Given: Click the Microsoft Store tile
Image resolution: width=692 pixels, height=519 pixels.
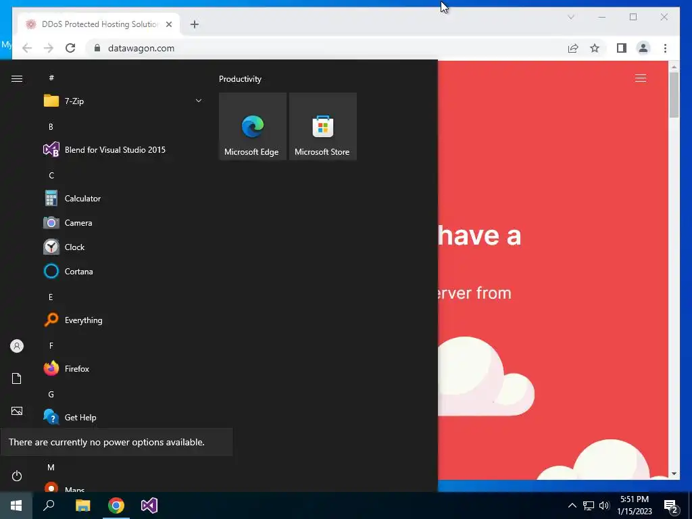Looking at the screenshot, I should point(322,126).
